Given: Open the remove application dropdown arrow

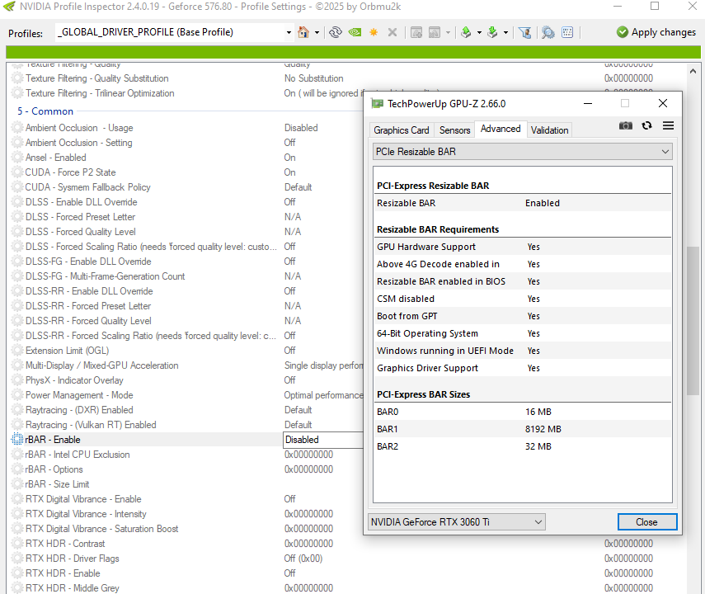Looking at the screenshot, I should 448,32.
